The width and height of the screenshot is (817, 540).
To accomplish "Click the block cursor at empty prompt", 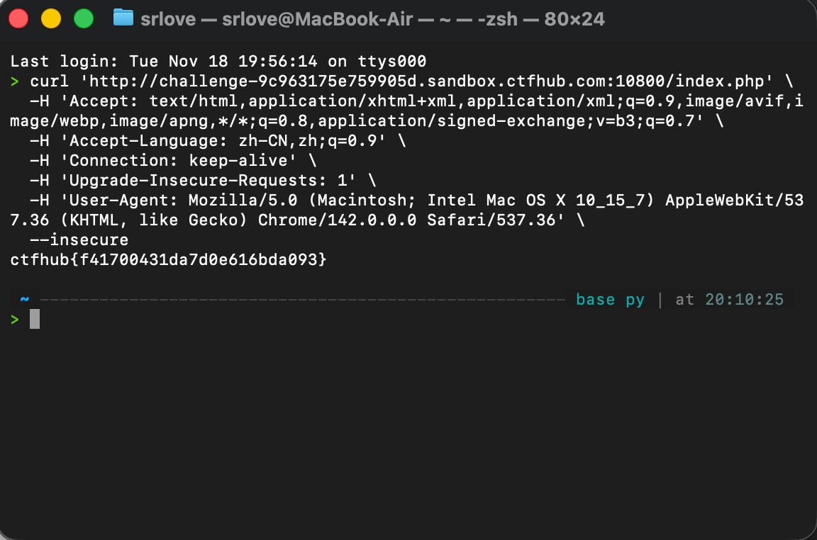I will tap(35, 320).
